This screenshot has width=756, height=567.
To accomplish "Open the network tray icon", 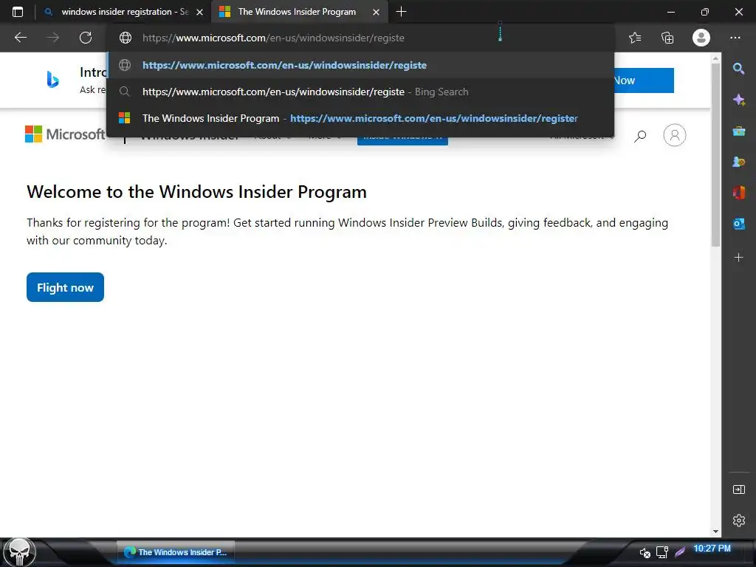I will 662,552.
